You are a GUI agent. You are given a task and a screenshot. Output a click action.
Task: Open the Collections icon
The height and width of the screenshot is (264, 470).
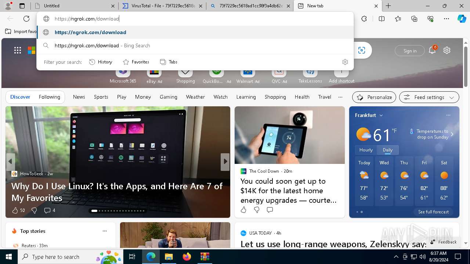[414, 19]
